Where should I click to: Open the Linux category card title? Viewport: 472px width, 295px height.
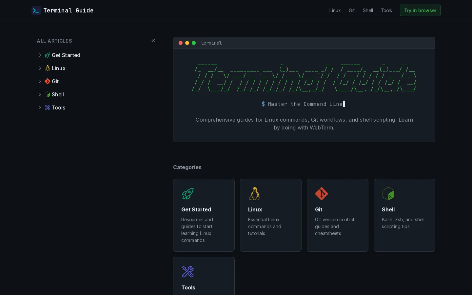tap(255, 209)
